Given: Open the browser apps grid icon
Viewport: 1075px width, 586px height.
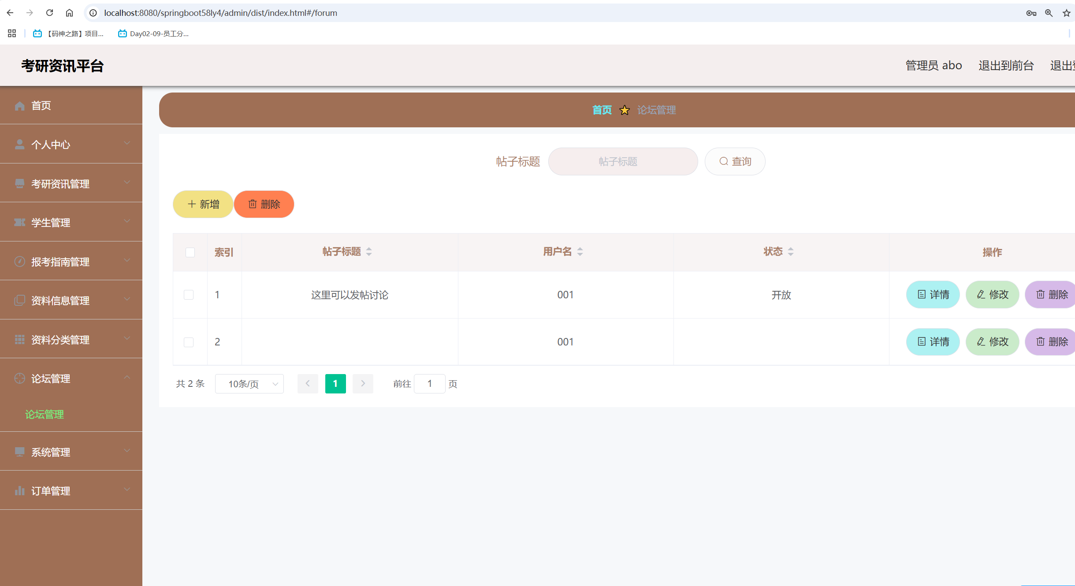Looking at the screenshot, I should pos(12,33).
